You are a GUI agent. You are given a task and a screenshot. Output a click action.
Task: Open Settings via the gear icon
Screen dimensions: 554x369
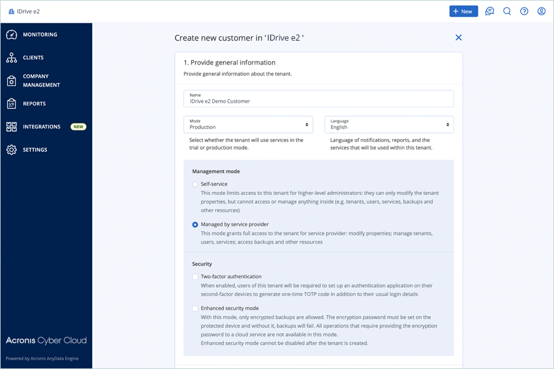[12, 150]
